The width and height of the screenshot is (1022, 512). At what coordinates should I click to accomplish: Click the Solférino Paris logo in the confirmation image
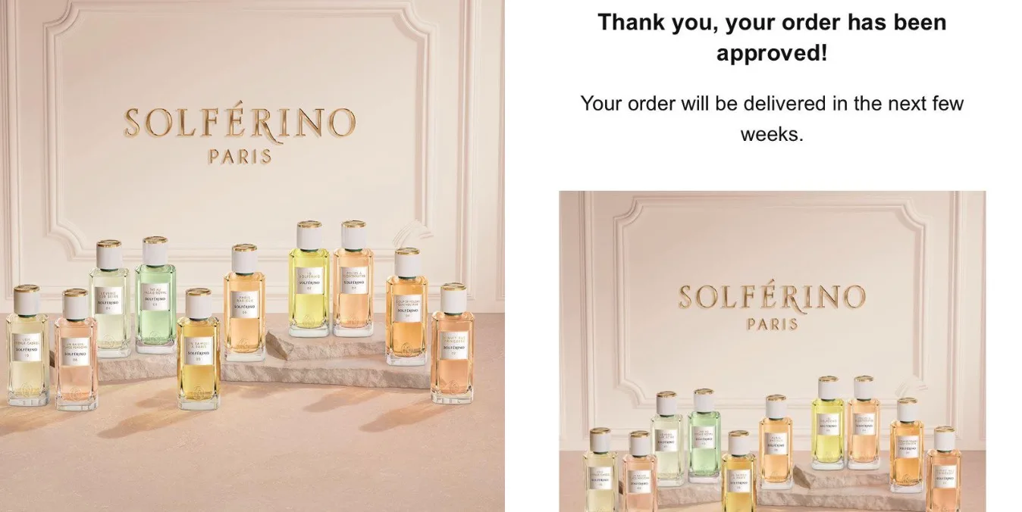click(x=772, y=307)
